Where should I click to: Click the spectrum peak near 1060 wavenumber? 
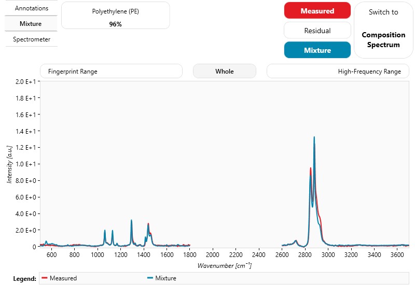point(105,231)
